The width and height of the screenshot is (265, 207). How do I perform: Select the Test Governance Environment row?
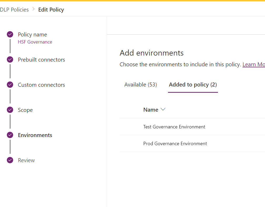click(x=174, y=127)
